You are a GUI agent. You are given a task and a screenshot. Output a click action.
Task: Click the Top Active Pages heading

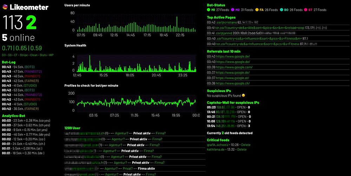(x=221, y=17)
